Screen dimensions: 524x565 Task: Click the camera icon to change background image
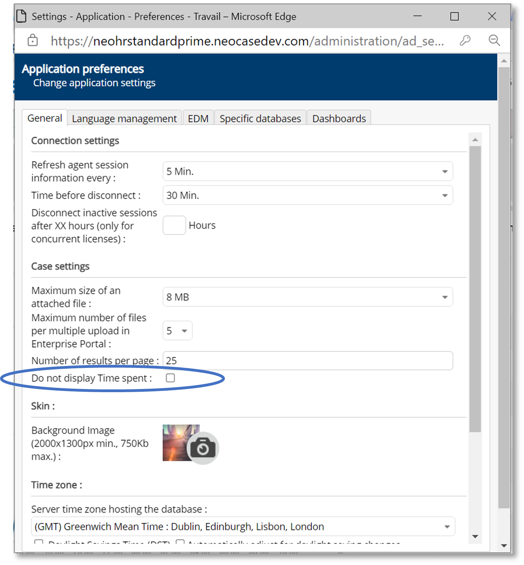(x=203, y=448)
